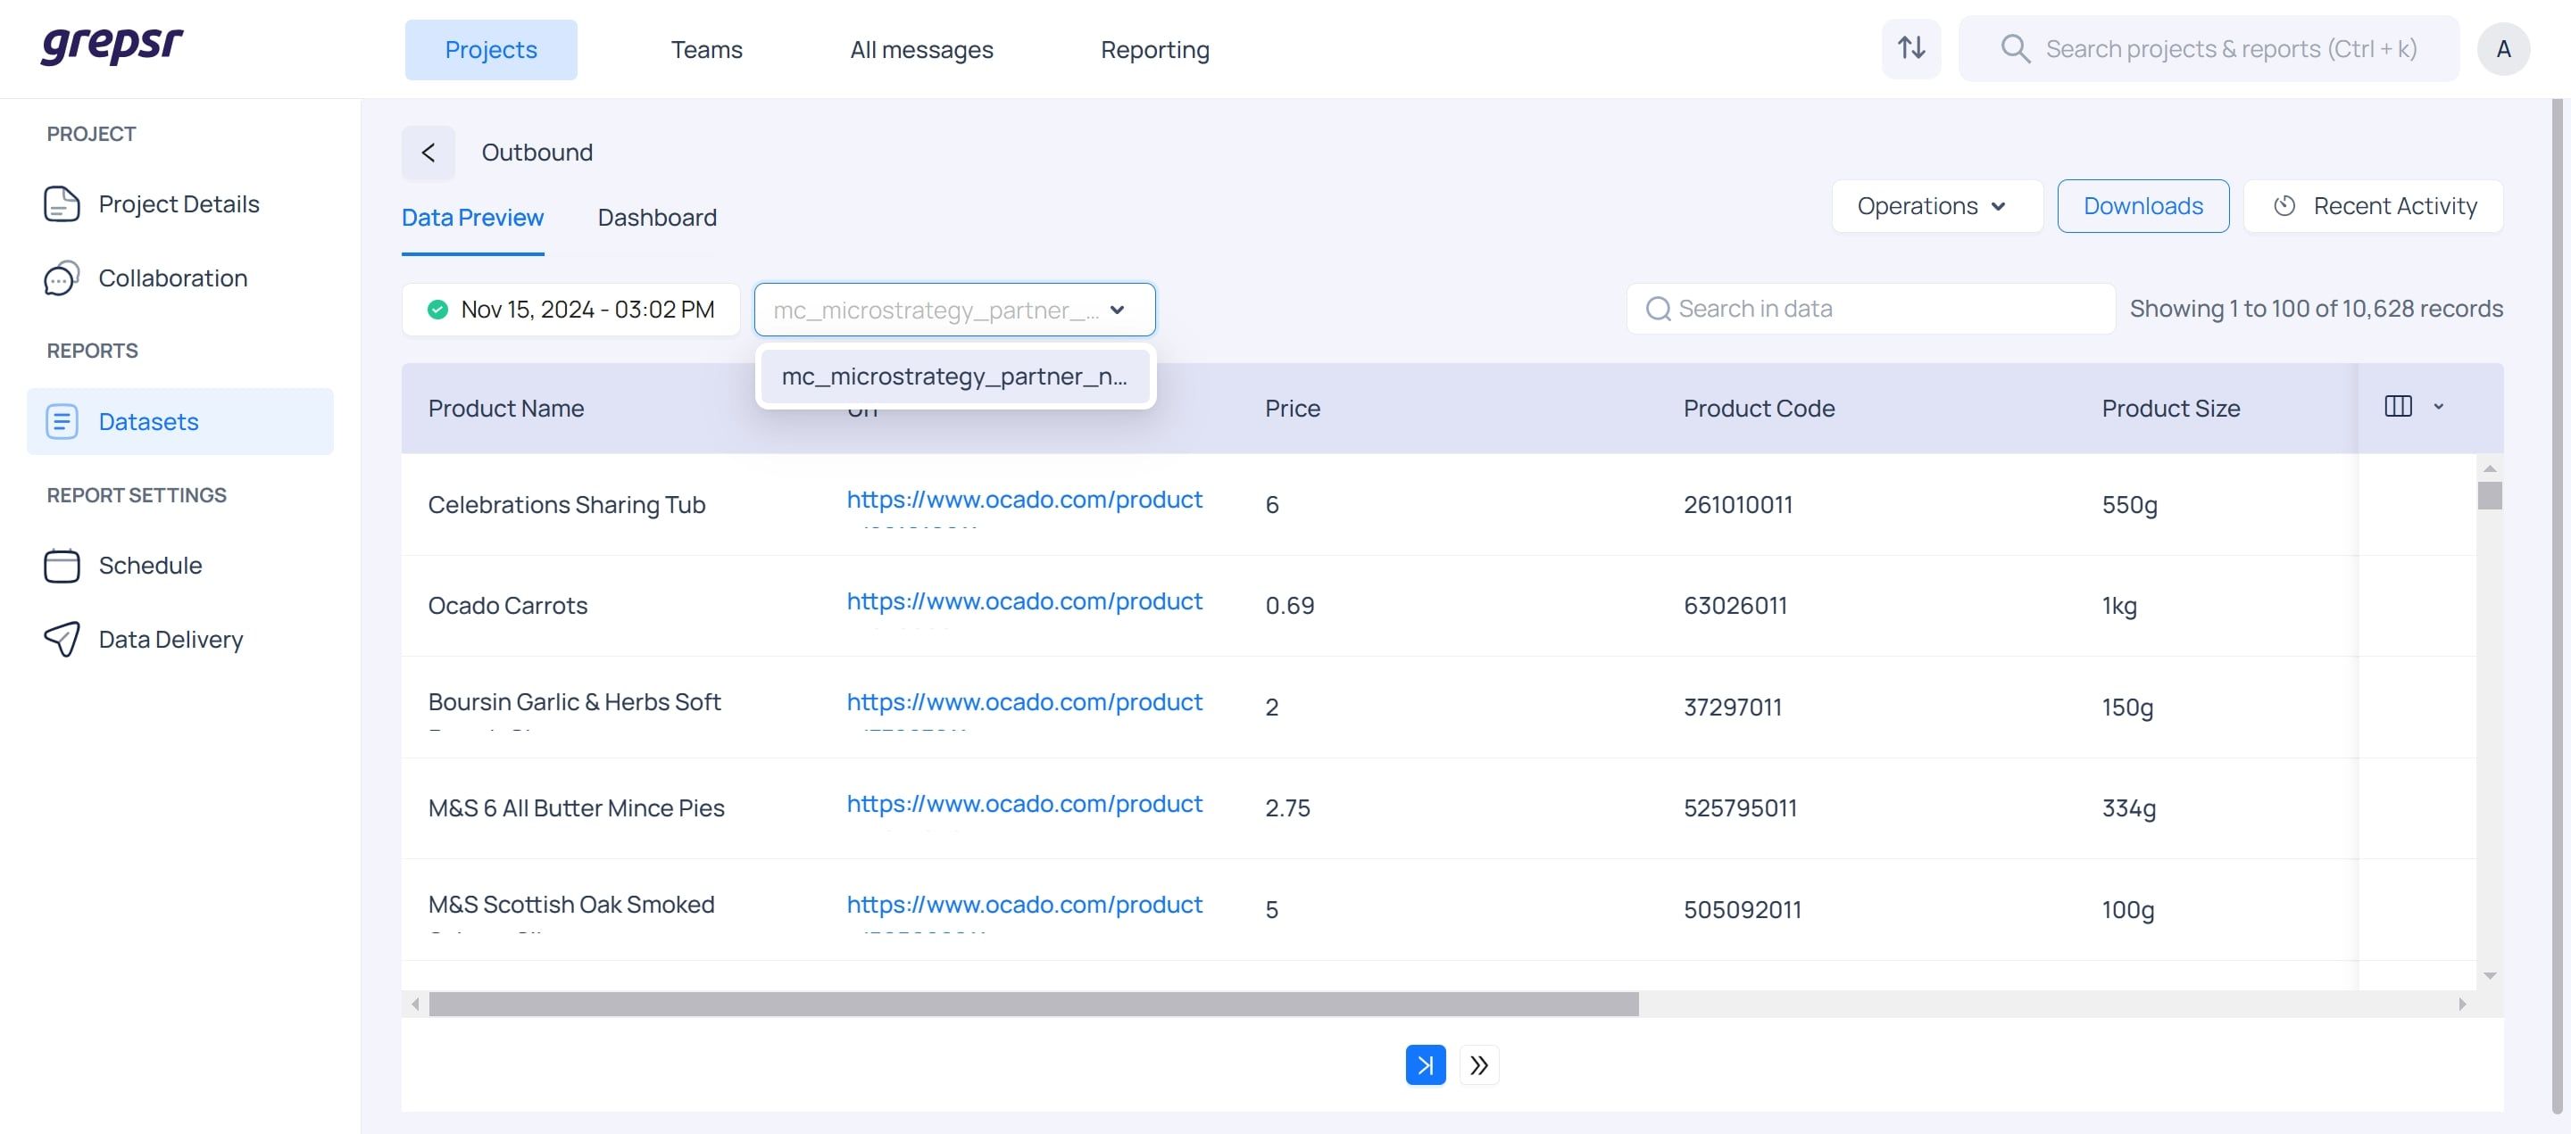Switch to the Dashboard tab

click(657, 219)
